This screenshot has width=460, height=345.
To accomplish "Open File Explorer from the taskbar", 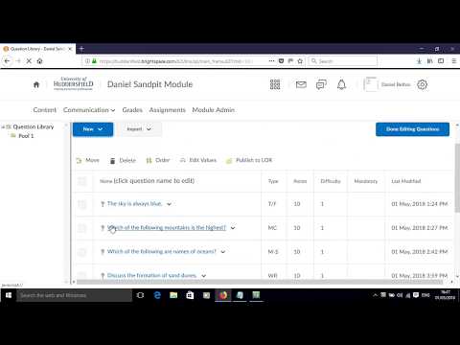I will pos(173,295).
